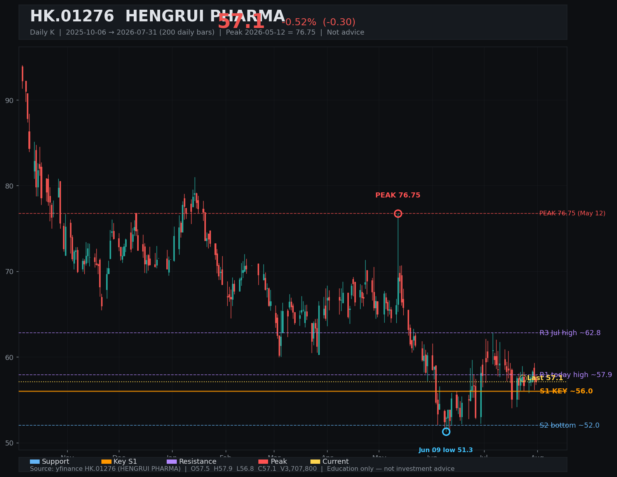Click the orange Key S1 legend swatch
The image size is (617, 477).
pos(106,462)
